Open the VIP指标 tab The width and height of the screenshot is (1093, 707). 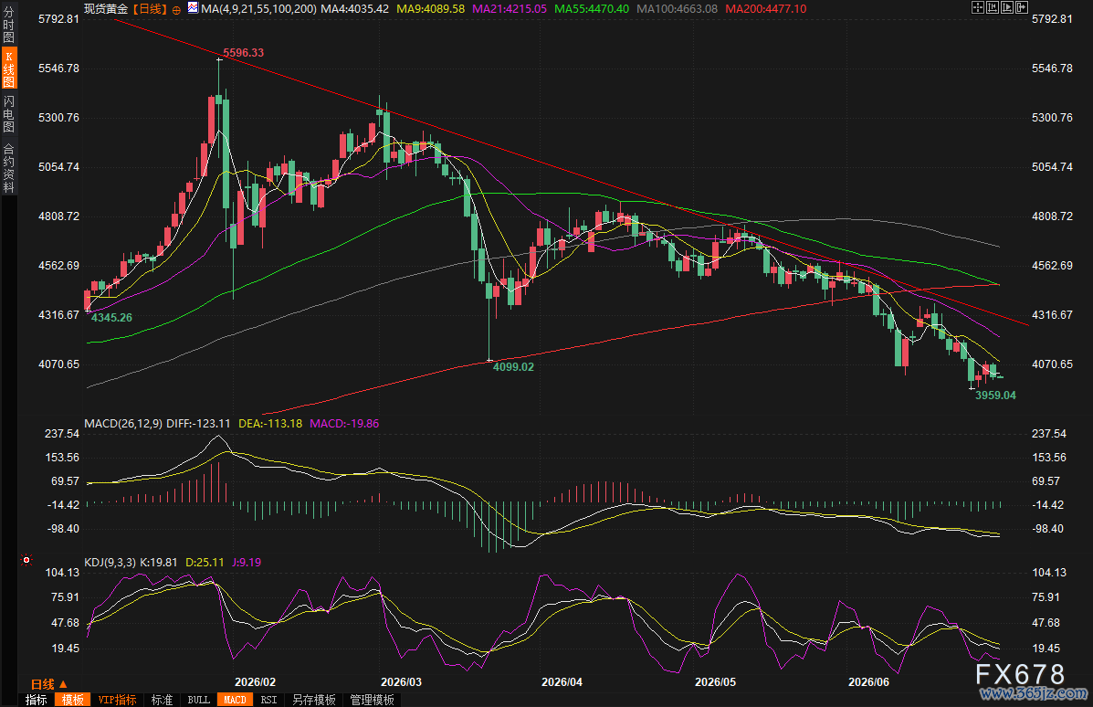pyautogui.click(x=117, y=700)
